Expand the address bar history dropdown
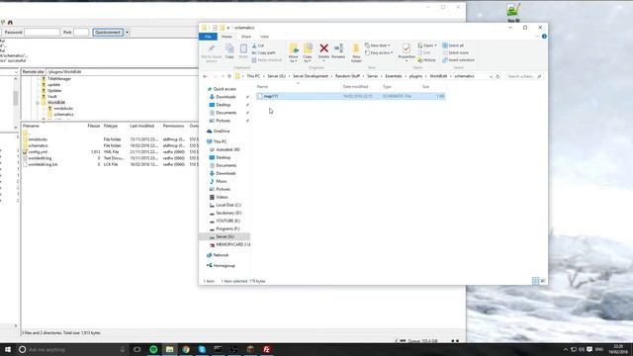This screenshot has height=356, width=633. 491,76
